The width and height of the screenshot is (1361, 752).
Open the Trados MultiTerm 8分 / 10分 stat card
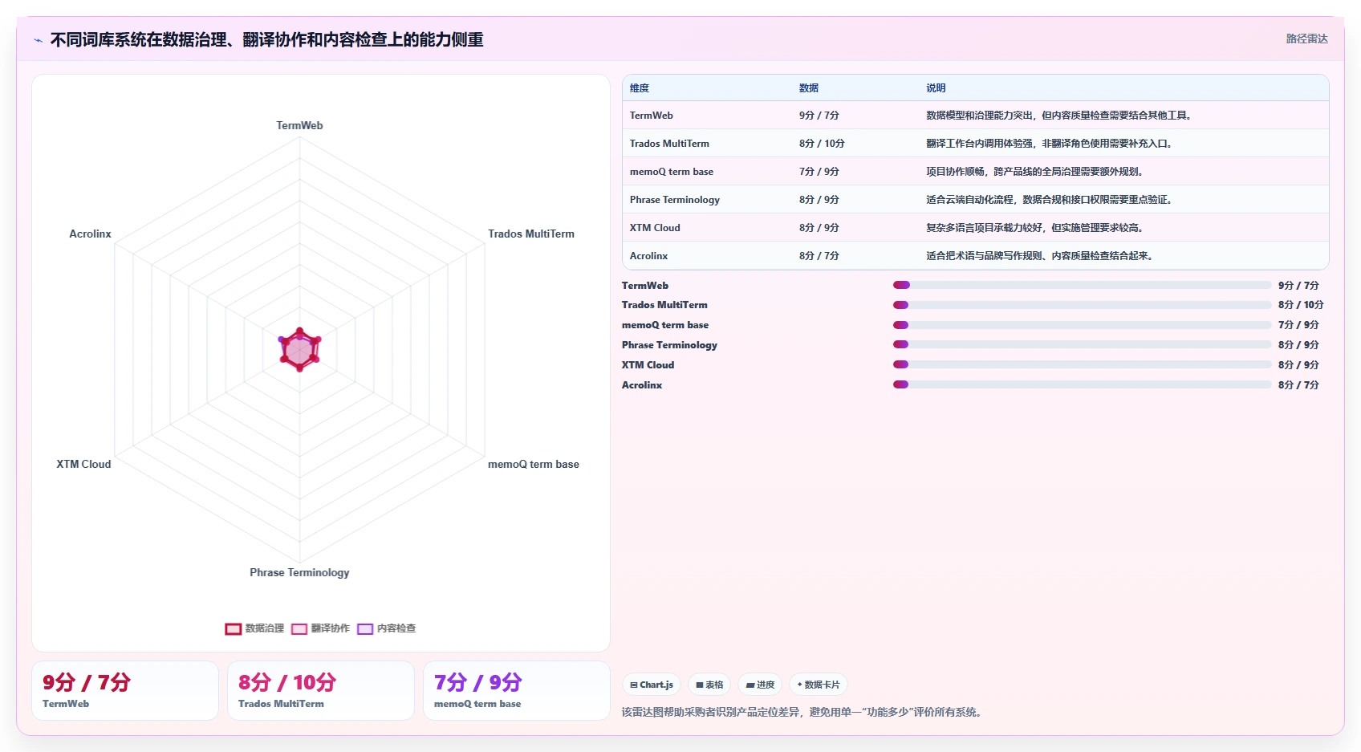click(x=321, y=690)
